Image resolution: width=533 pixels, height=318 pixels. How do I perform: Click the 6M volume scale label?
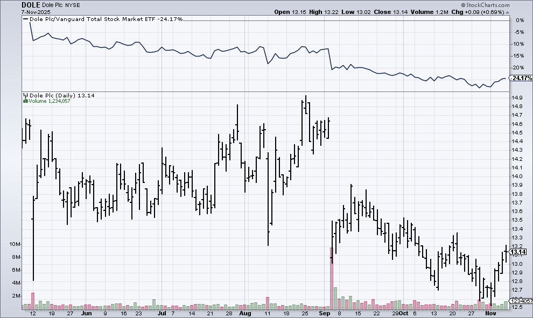(x=16, y=270)
